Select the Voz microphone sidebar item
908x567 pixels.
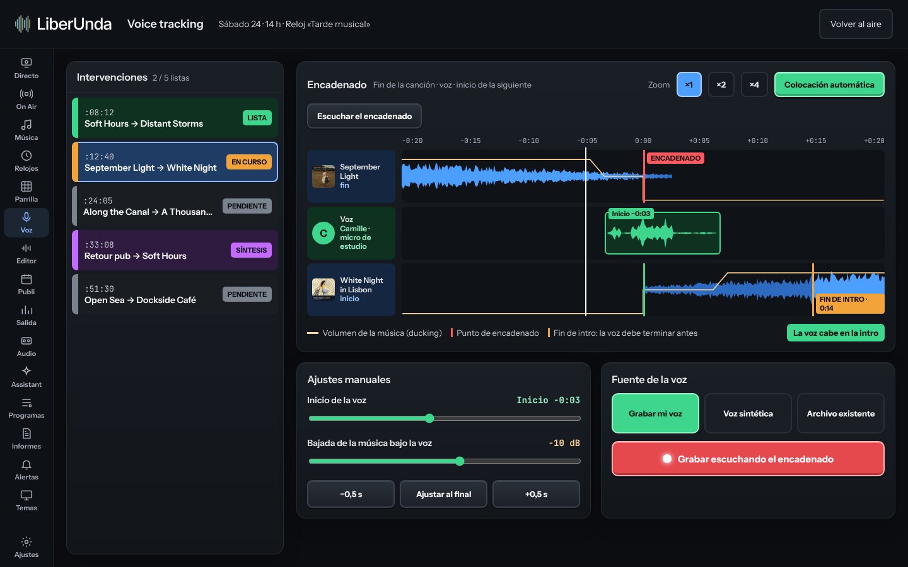(x=26, y=223)
